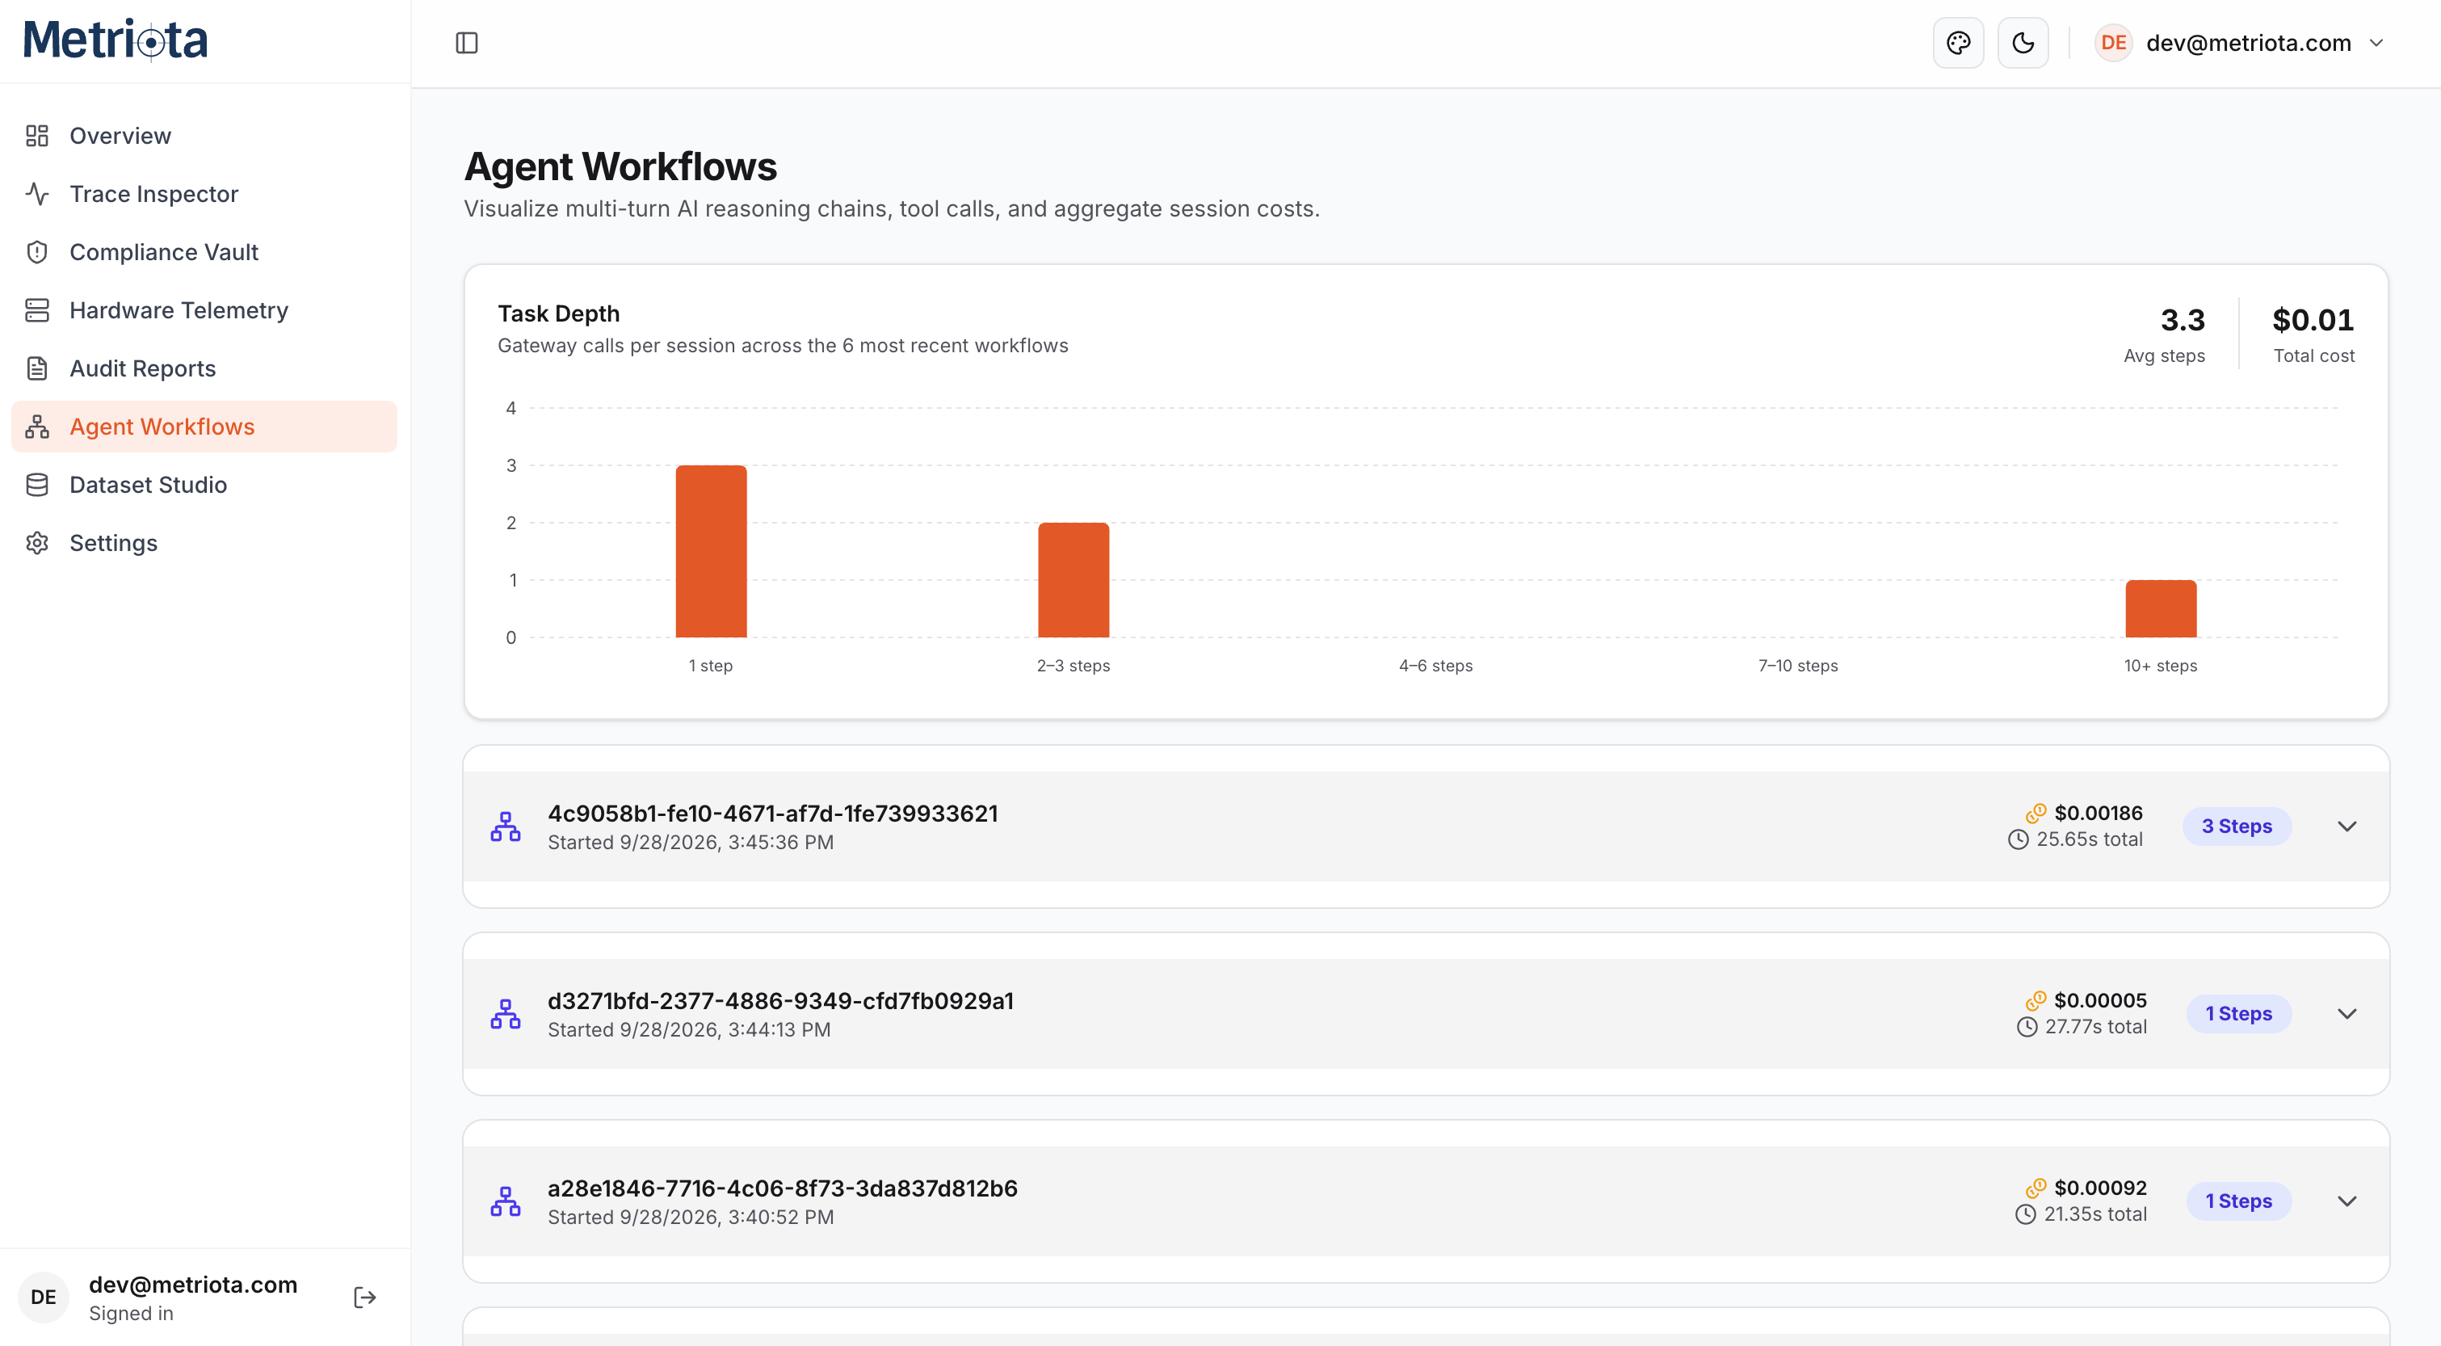Click the 3 Steps badge
The height and width of the screenshot is (1346, 2441).
click(2237, 827)
